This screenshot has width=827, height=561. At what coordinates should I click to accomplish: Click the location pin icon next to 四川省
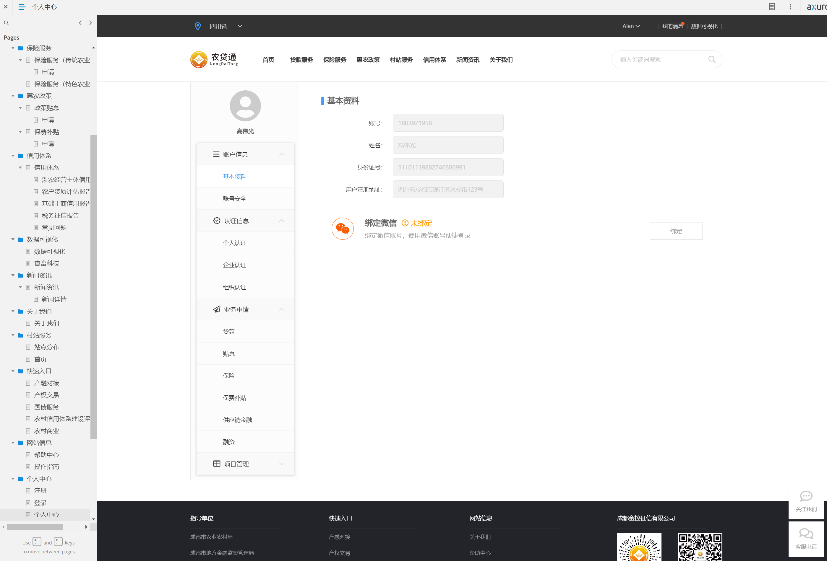198,26
